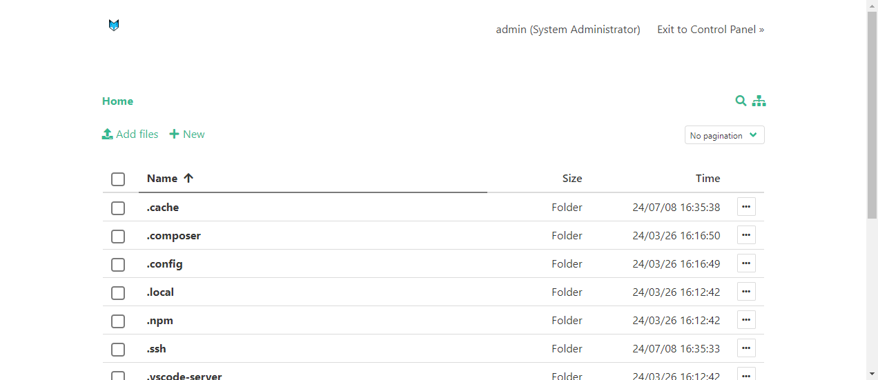Image resolution: width=878 pixels, height=380 pixels.
Task: Click the logo in top-left corner
Action: click(114, 26)
